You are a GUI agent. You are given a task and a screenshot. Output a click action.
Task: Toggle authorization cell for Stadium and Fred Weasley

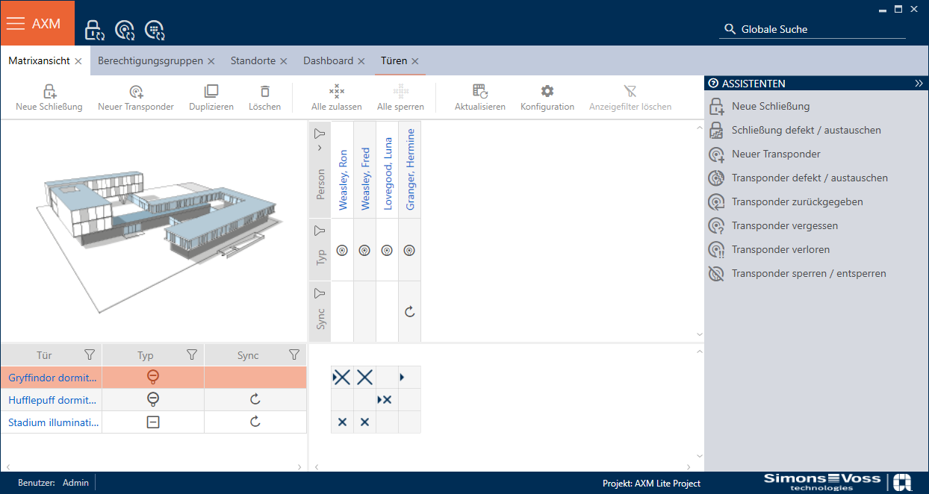(x=364, y=422)
